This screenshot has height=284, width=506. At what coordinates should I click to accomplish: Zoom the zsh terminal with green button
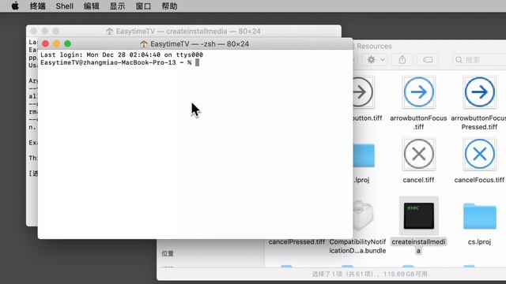pos(67,44)
